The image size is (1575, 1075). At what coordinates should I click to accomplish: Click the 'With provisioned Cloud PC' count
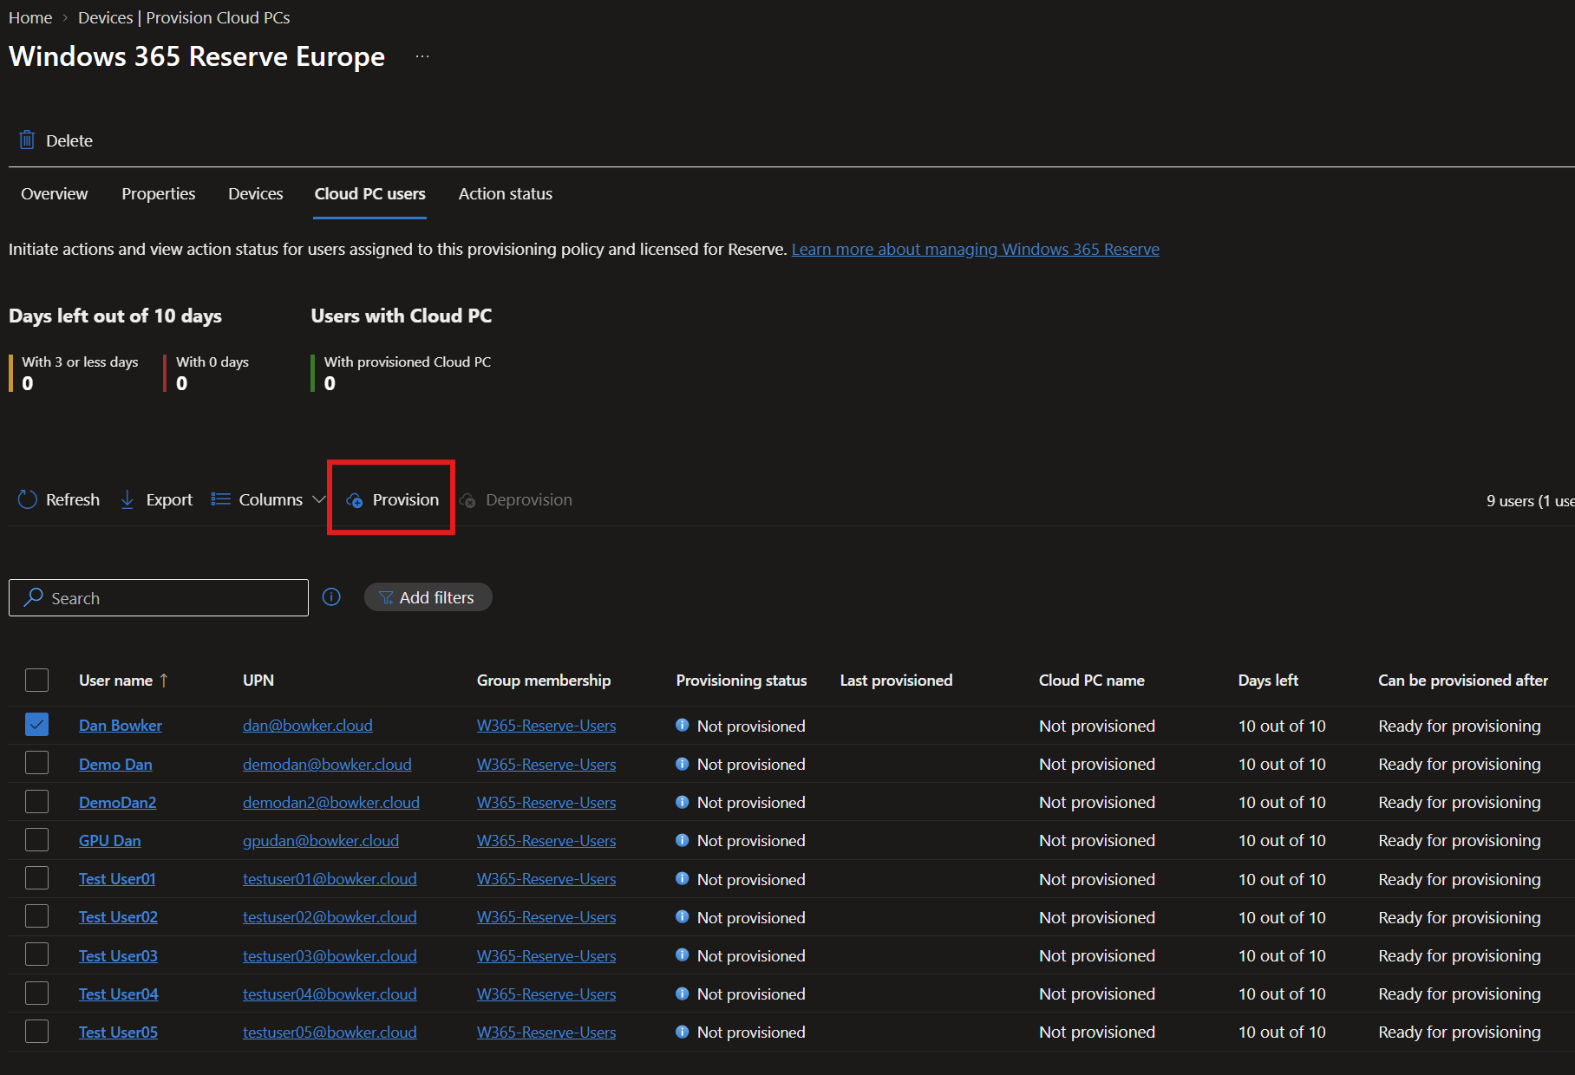[x=330, y=383]
